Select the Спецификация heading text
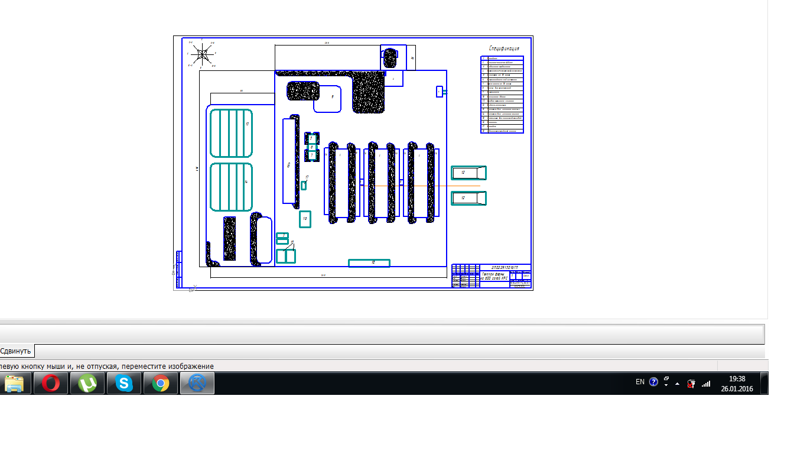Viewport: 807px width, 454px height. coord(503,48)
